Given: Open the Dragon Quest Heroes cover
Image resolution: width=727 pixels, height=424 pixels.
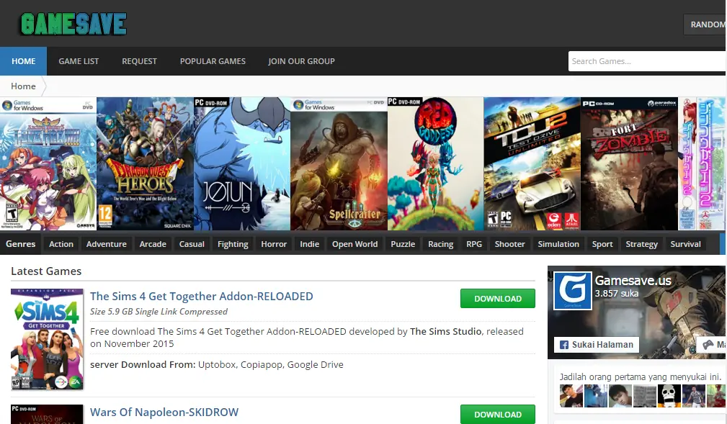Looking at the screenshot, I should point(145,163).
